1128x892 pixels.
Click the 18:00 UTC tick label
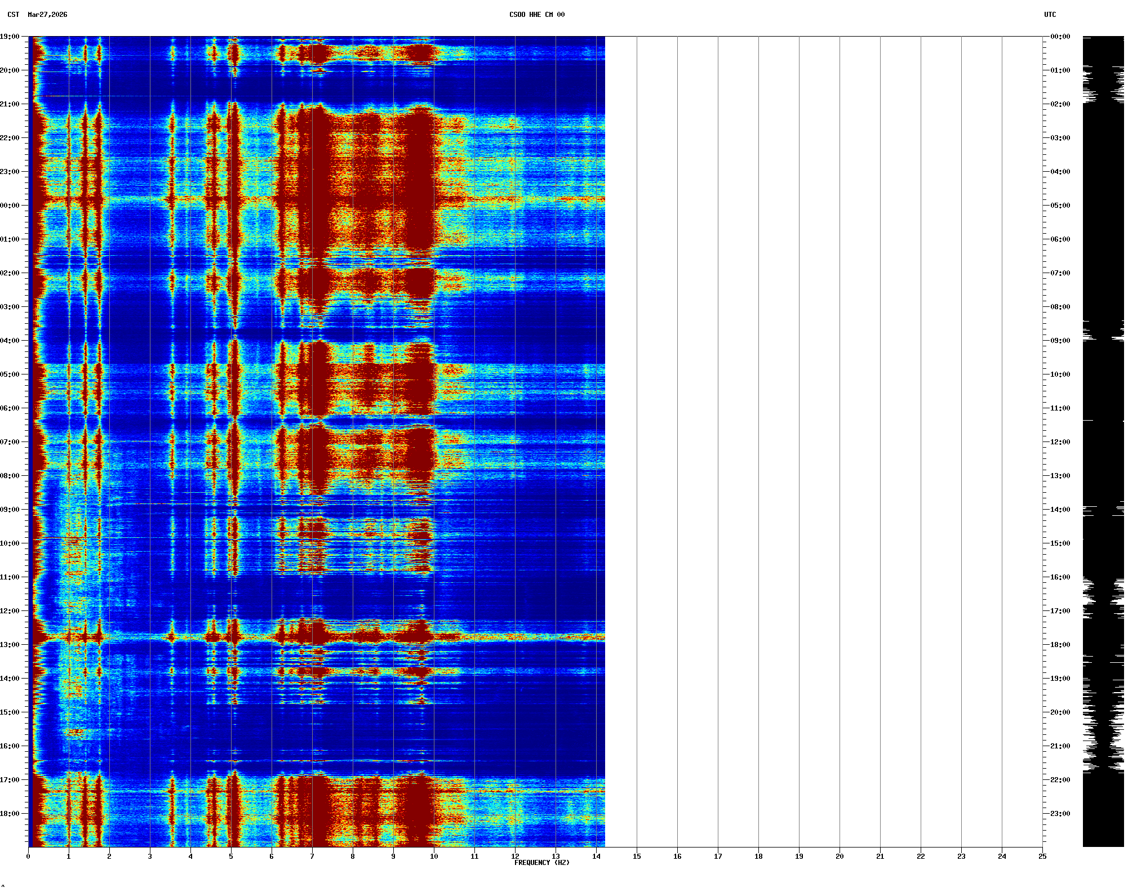1060,645
